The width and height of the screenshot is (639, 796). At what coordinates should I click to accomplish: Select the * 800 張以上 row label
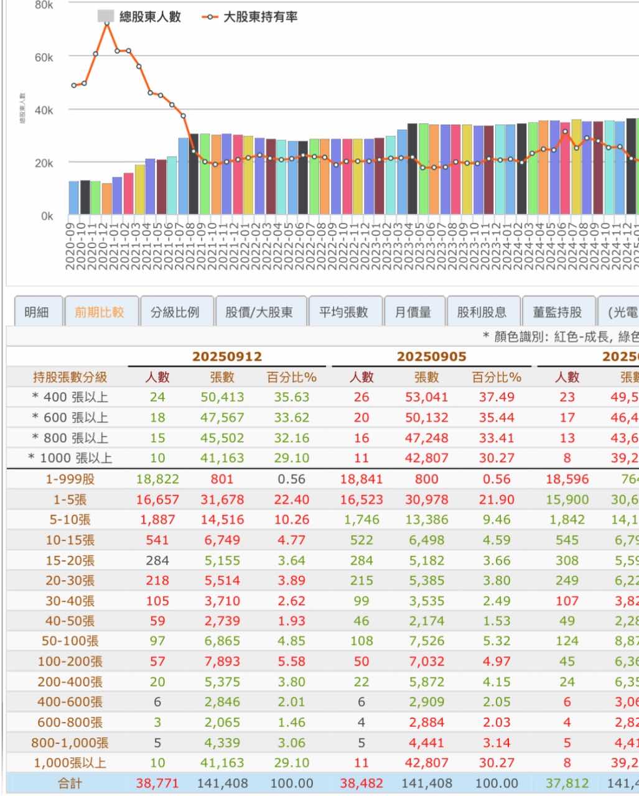(70, 438)
